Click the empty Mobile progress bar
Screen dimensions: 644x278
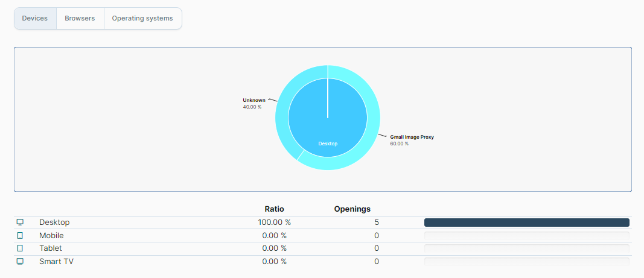(526, 236)
